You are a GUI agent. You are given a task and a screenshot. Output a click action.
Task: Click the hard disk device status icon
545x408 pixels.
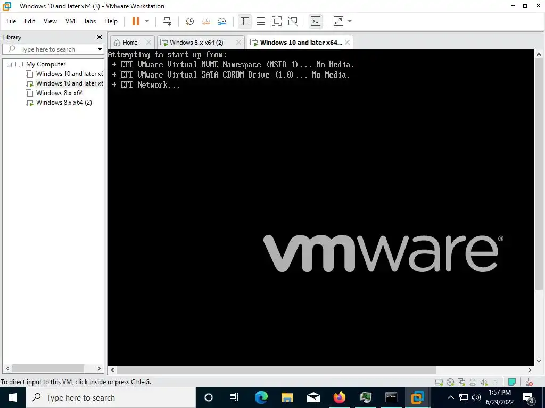(439, 382)
